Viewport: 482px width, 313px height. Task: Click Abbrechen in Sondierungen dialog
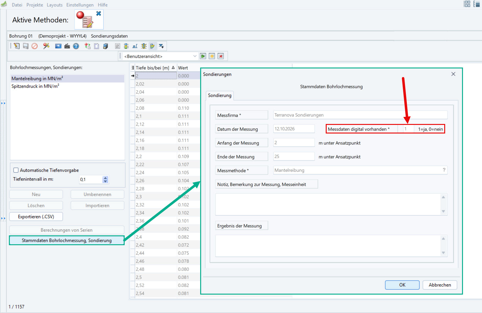(x=440, y=285)
